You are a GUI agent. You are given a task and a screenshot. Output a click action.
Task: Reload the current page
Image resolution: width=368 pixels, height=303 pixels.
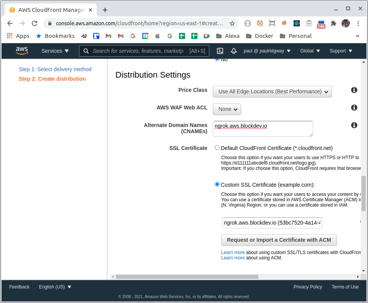pos(34,23)
